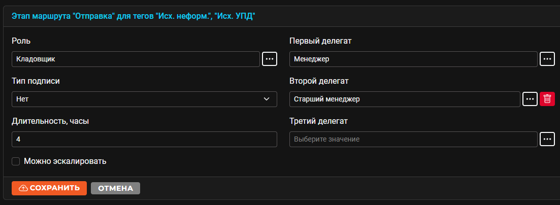Focus the Роль field containing Кладовщик
Screen dimensions: 560x205
(x=136, y=59)
